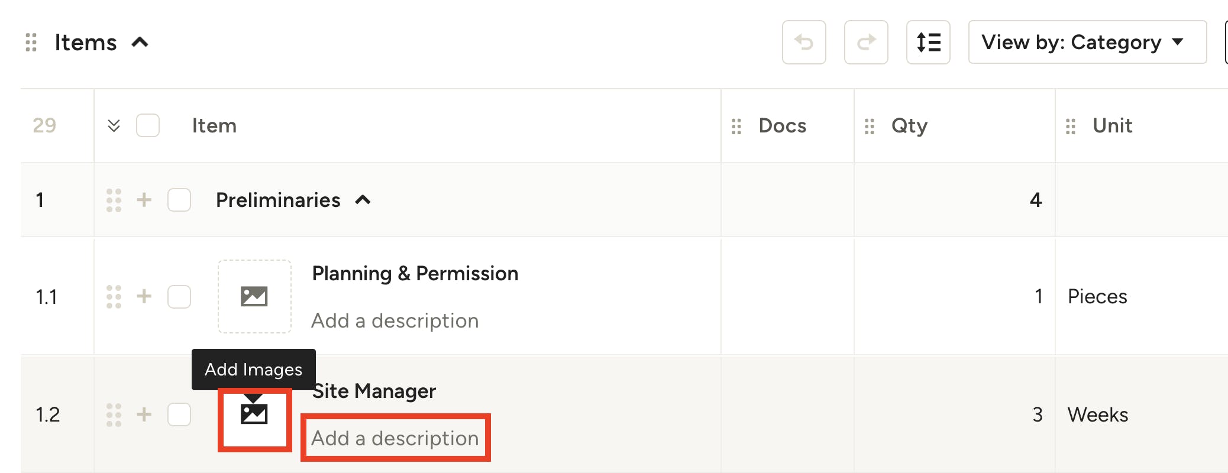The height and width of the screenshot is (473, 1228).
Task: Click Add a description for Site Manager
Action: click(395, 438)
